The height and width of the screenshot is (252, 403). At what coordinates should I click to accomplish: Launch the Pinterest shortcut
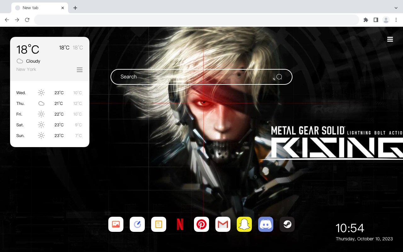(201, 224)
